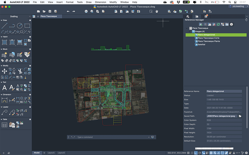Click the Undo arrow in the toolbar
Screen dimensions: 249x155
(68, 11)
